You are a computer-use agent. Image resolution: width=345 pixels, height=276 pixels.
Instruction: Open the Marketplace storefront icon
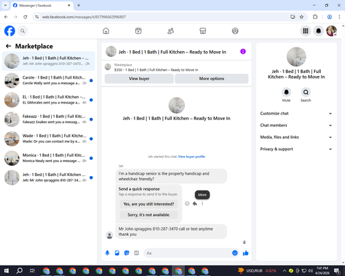point(203,31)
